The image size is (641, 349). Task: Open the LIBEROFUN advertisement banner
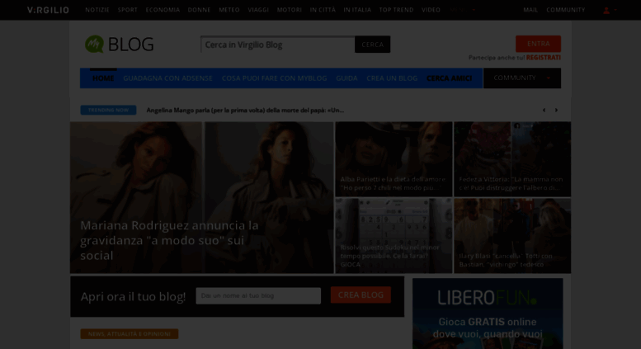(488, 314)
